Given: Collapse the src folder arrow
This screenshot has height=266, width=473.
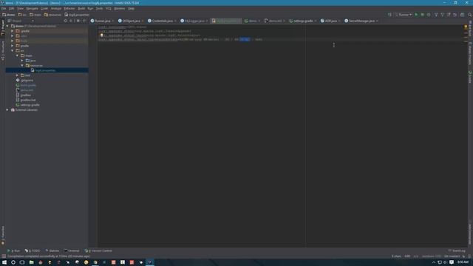Looking at the screenshot, I should coord(13,51).
